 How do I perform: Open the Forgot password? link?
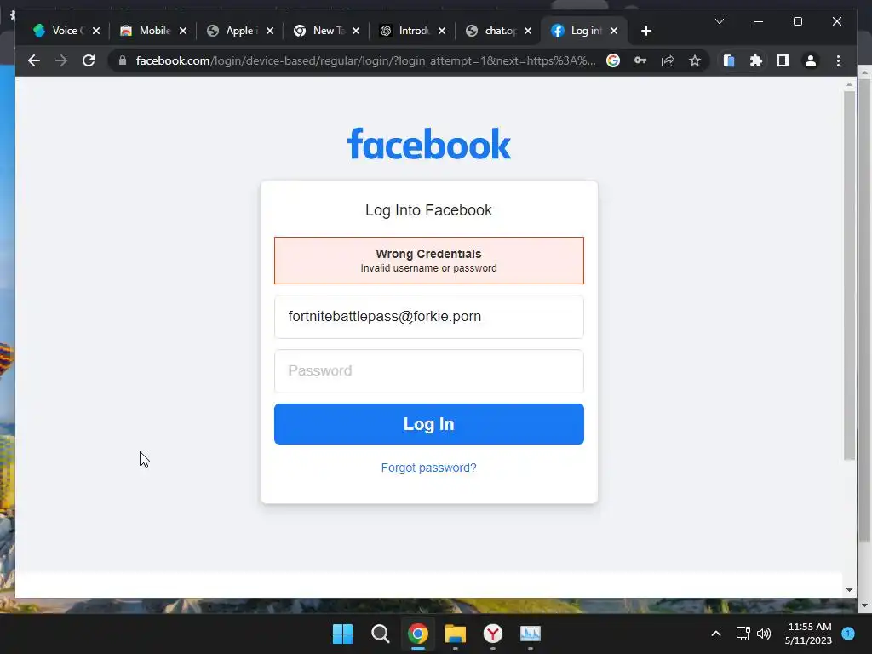[429, 468]
